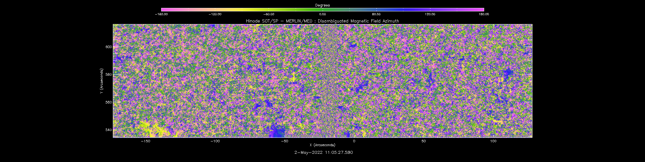The height and width of the screenshot is (162, 645).
Task: Select the 180.00 colorbar tick label
Action: (x=484, y=14)
